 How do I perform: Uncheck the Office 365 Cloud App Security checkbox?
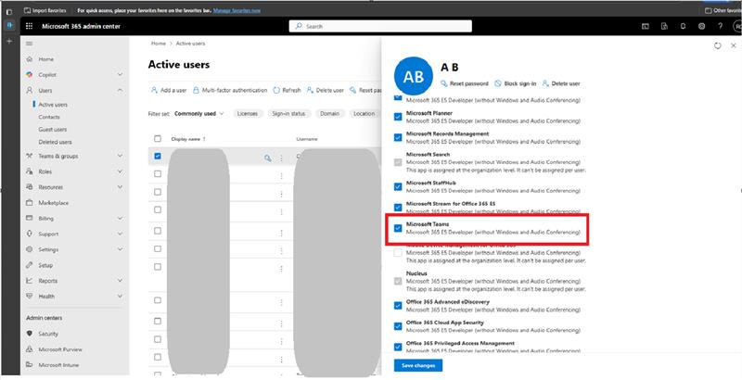(398, 326)
